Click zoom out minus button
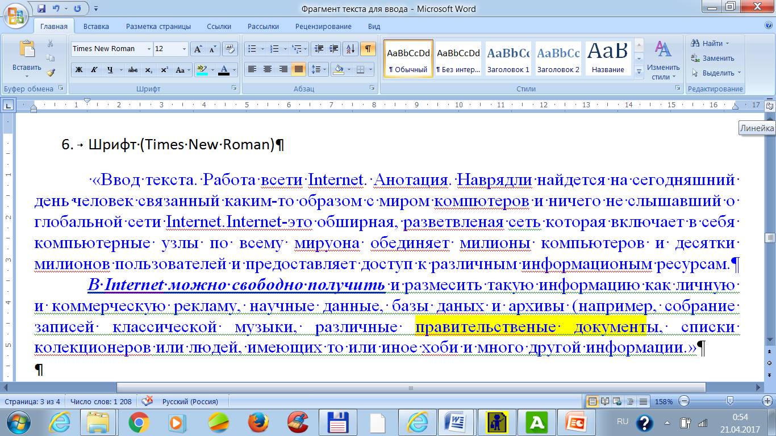Viewport: 776px width, 436px height. 684,401
